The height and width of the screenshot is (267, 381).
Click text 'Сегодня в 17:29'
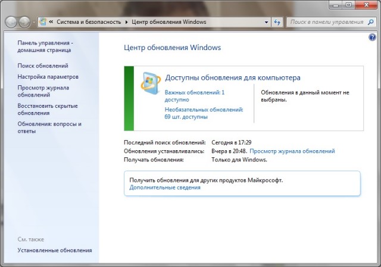(x=232, y=142)
